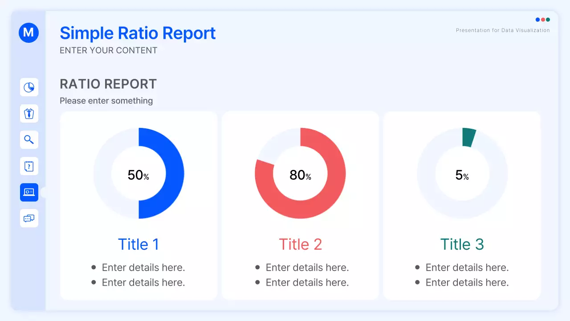This screenshot has height=321, width=570.
Task: Click the magnifying glass search icon
Action: pyautogui.click(x=29, y=140)
